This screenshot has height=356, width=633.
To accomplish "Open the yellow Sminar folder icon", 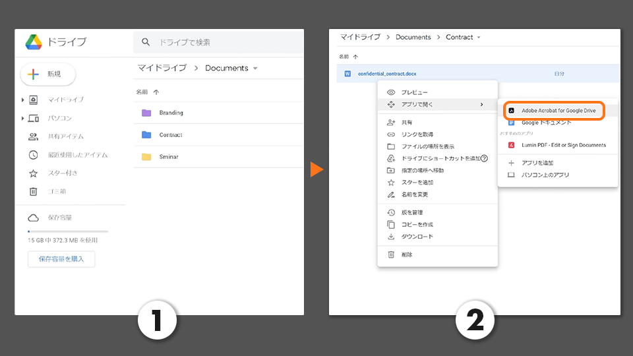I will pos(146,157).
